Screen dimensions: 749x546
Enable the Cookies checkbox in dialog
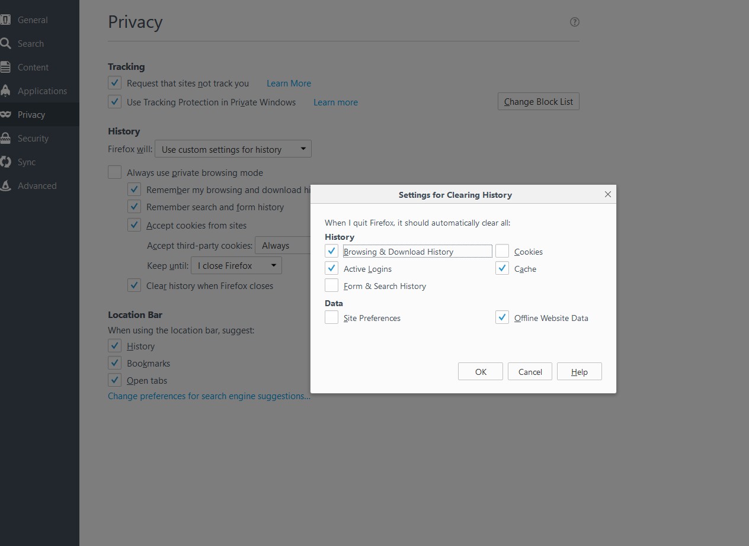click(502, 252)
